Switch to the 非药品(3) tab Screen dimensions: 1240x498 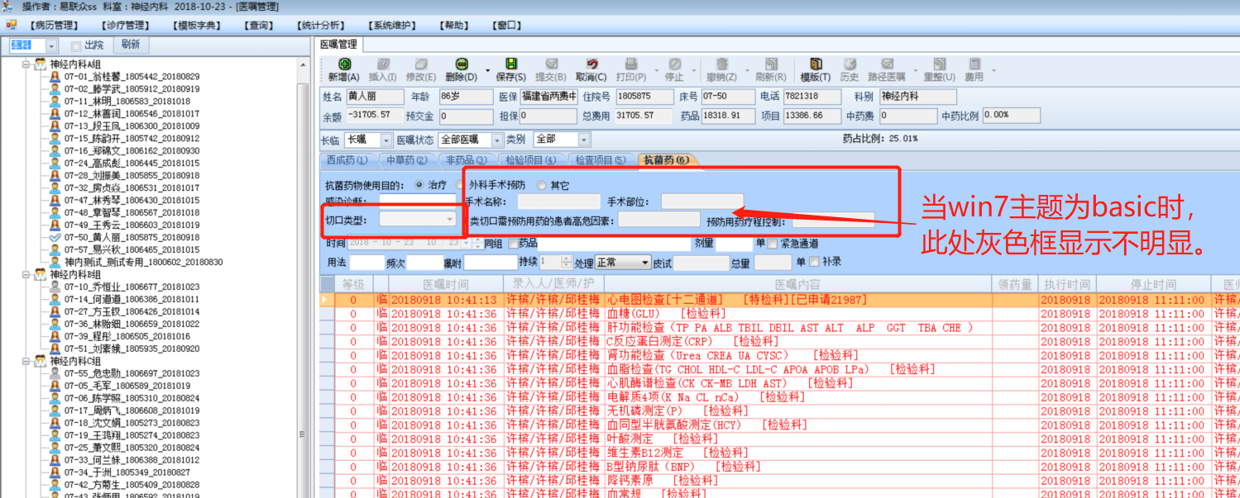click(x=467, y=160)
